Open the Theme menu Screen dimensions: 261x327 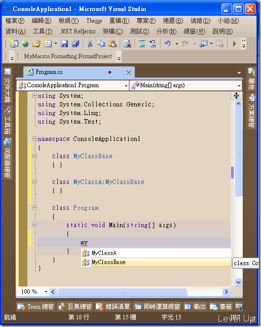click(94, 21)
